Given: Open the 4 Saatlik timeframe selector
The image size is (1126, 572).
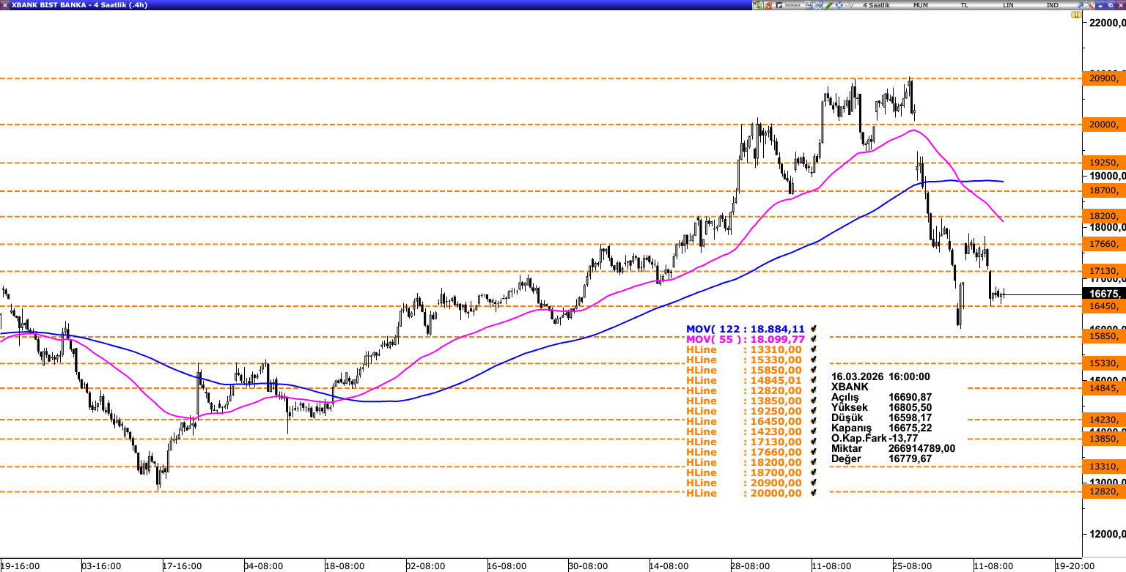Looking at the screenshot, I should point(876,5).
